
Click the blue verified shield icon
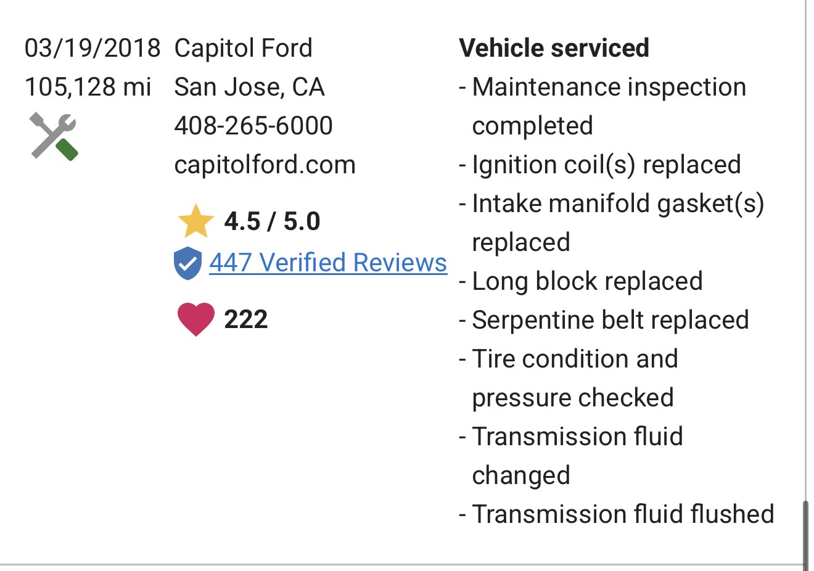187,263
